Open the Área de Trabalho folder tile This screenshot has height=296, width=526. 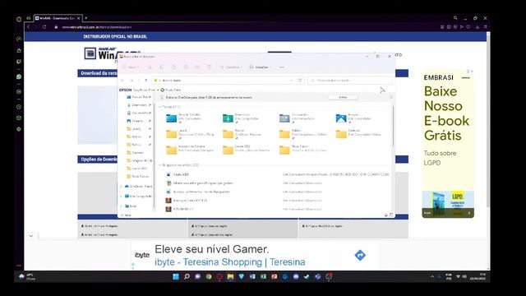(184, 118)
